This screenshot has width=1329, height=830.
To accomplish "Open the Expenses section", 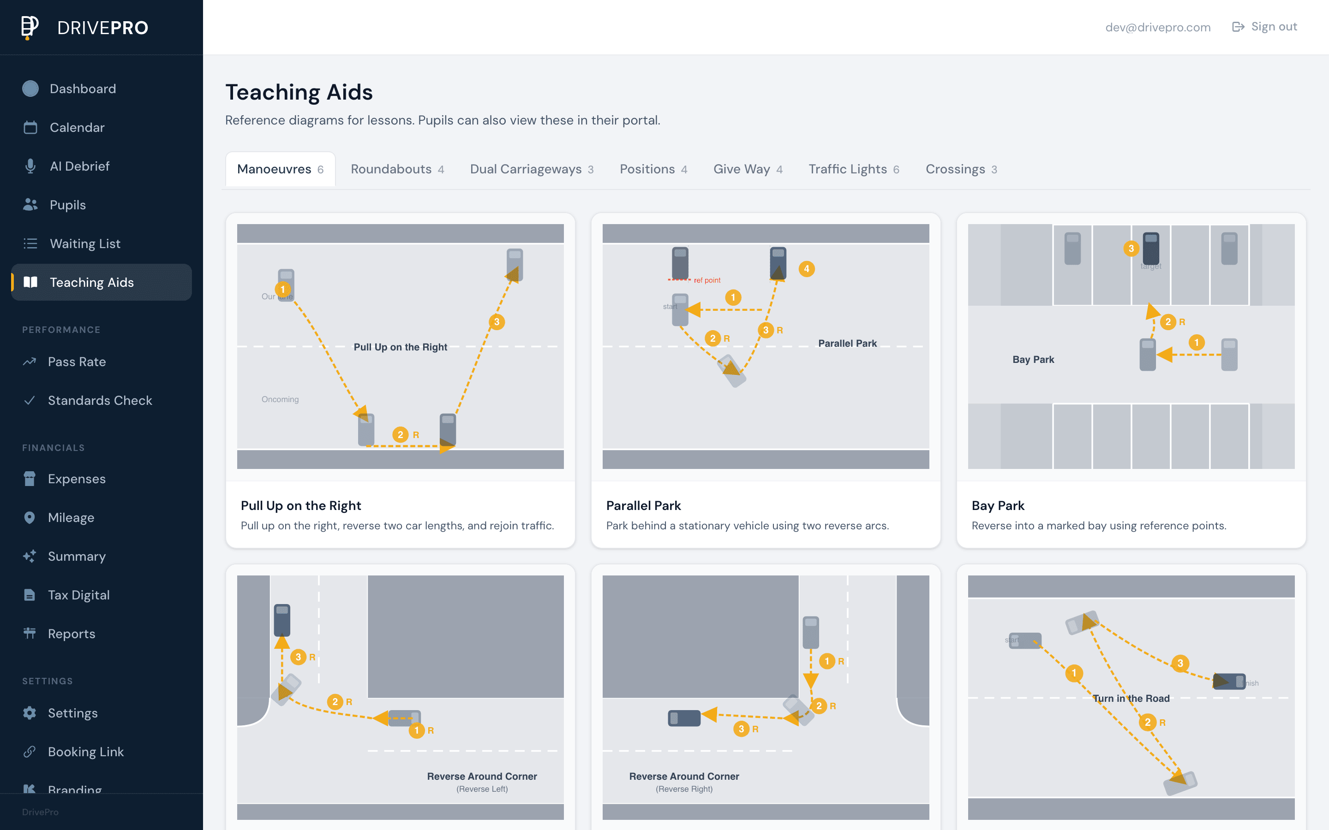I will click(x=77, y=478).
